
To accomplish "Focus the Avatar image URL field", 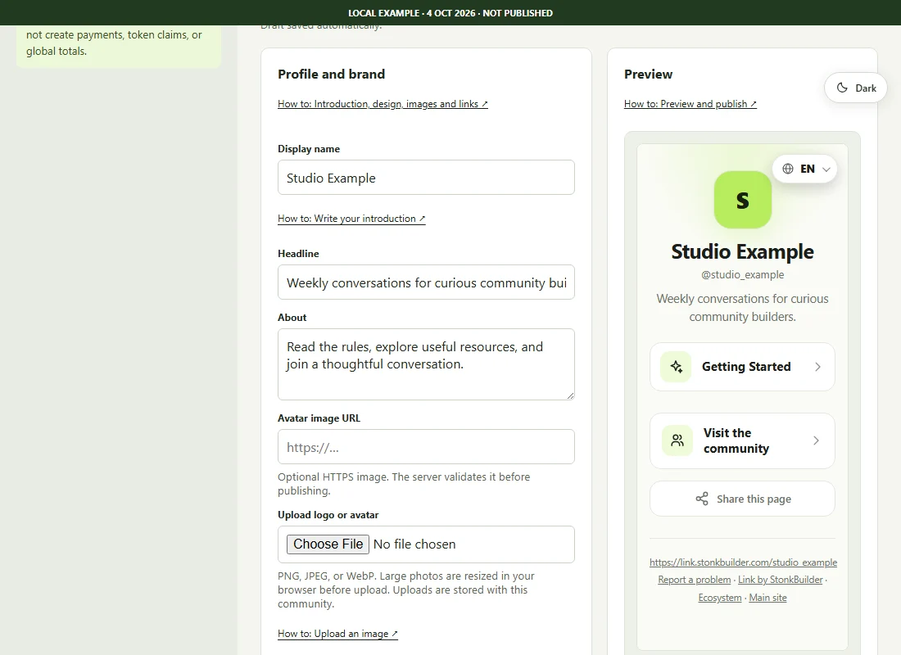I will coord(426,447).
